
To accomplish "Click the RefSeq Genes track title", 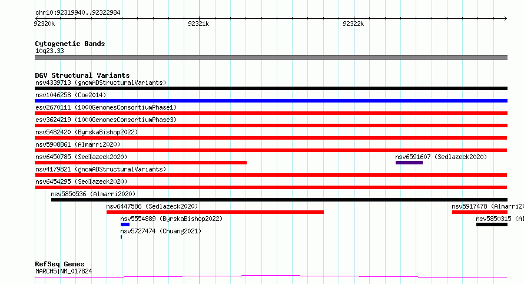I will 59,264.
